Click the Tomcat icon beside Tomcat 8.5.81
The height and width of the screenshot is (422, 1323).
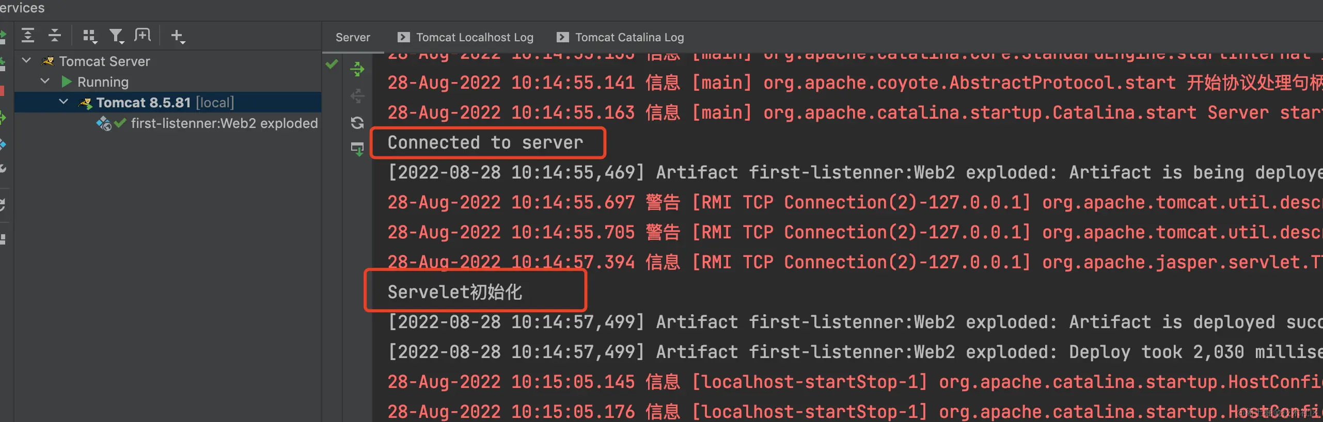tap(85, 103)
